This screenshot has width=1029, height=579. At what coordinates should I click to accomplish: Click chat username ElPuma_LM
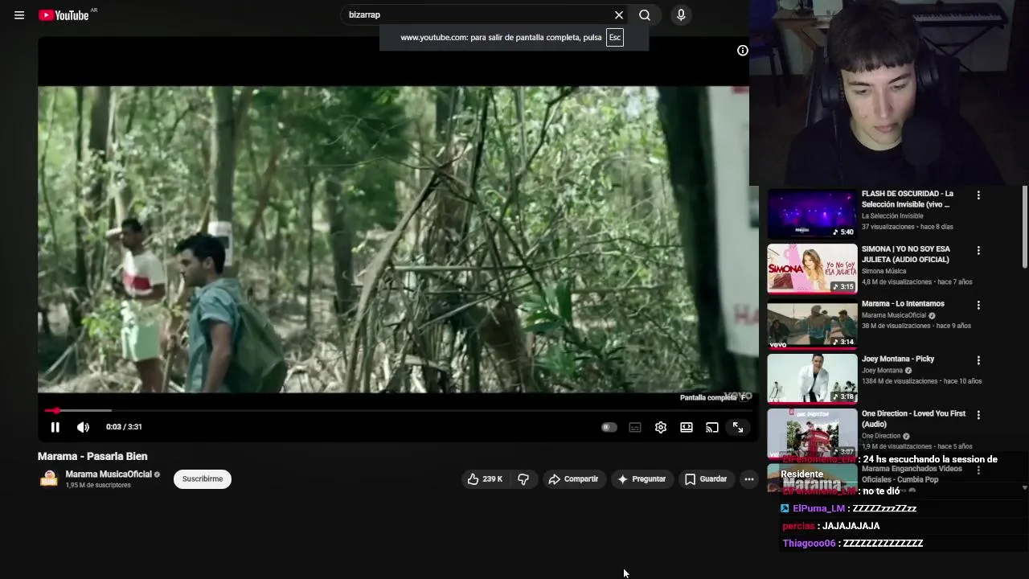tap(818, 508)
